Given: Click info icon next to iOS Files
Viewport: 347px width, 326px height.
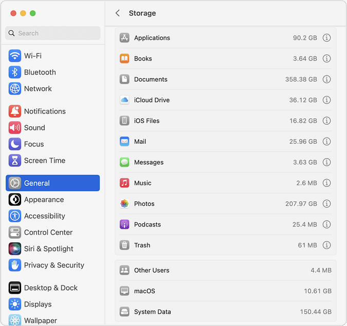Looking at the screenshot, I should tap(326, 121).
